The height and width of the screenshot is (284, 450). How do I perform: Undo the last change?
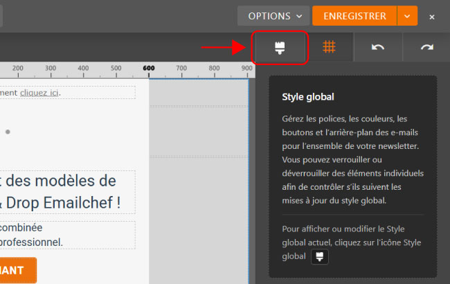point(377,47)
